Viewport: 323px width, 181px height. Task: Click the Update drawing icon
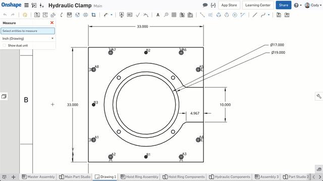click(25, 15)
